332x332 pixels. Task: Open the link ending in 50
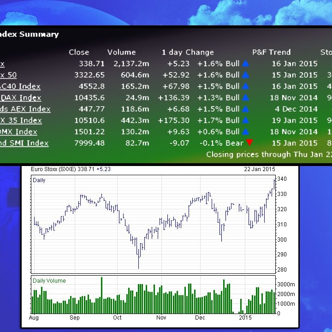coord(8,75)
